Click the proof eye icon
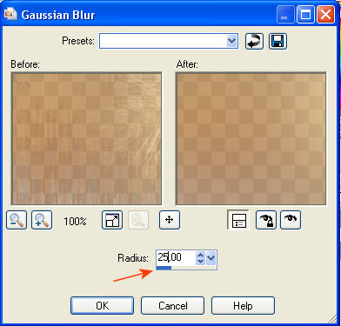The height and width of the screenshot is (326, 341). click(x=291, y=220)
